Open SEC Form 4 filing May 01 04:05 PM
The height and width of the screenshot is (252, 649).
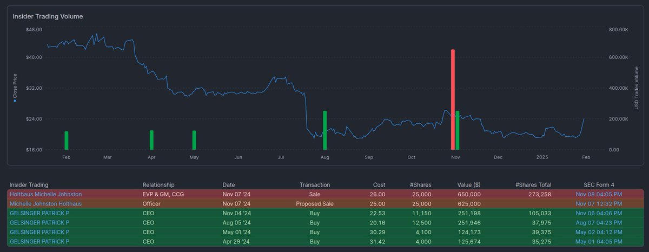(x=599, y=242)
